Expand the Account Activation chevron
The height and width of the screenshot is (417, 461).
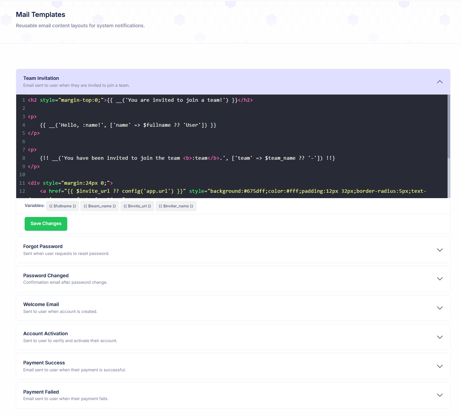tap(439, 337)
